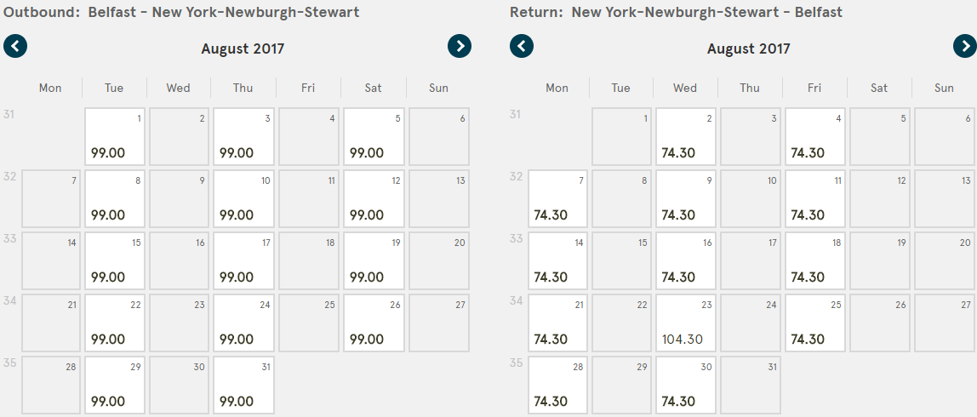Pick return August 30 flight
The height and width of the screenshot is (417, 977).
pyautogui.click(x=685, y=386)
